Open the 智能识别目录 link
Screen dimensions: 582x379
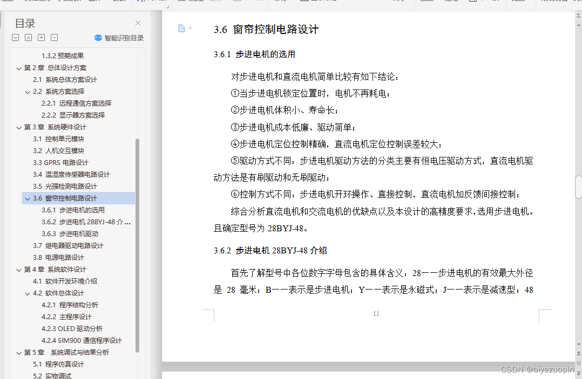pyautogui.click(x=124, y=38)
